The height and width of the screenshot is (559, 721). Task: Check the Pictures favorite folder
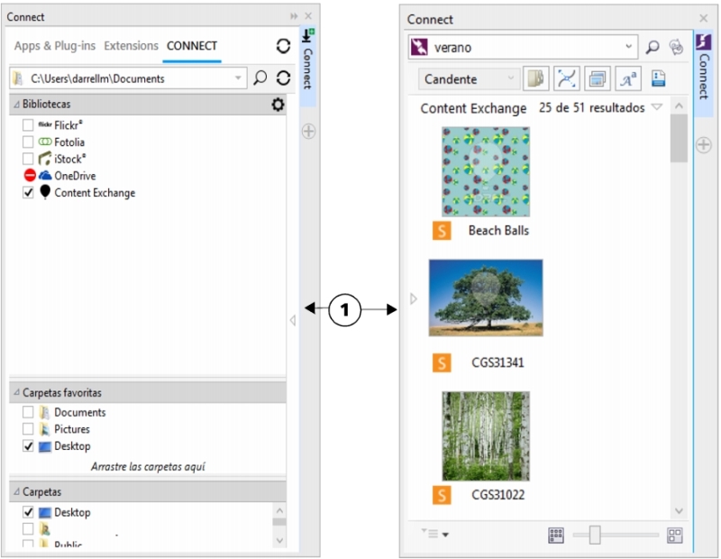click(29, 429)
